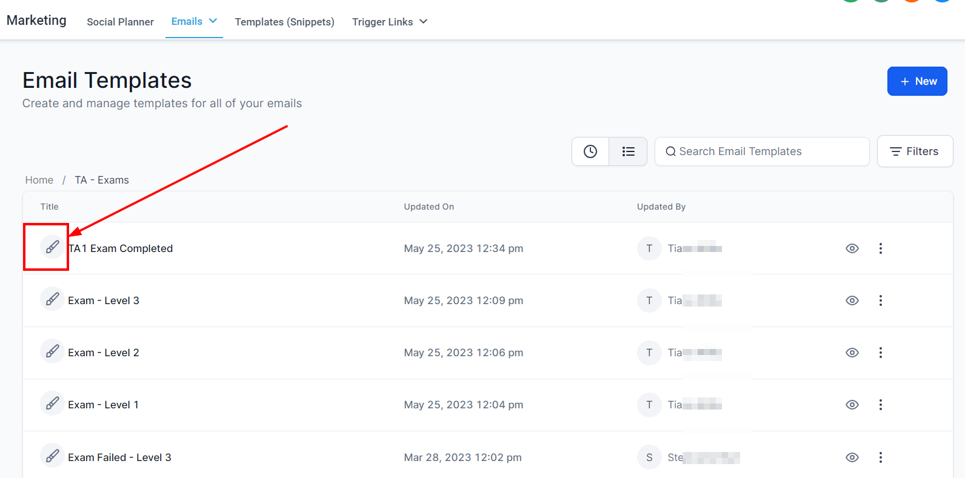The height and width of the screenshot is (478, 965).
Task: Open three-dot menu for Exam - Level 2
Action: click(x=881, y=353)
